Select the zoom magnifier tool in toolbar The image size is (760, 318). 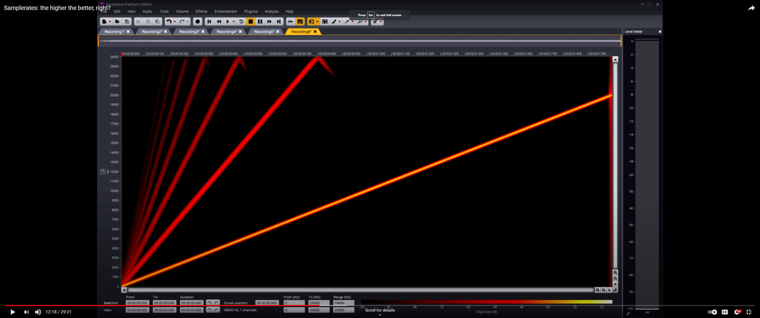point(360,22)
